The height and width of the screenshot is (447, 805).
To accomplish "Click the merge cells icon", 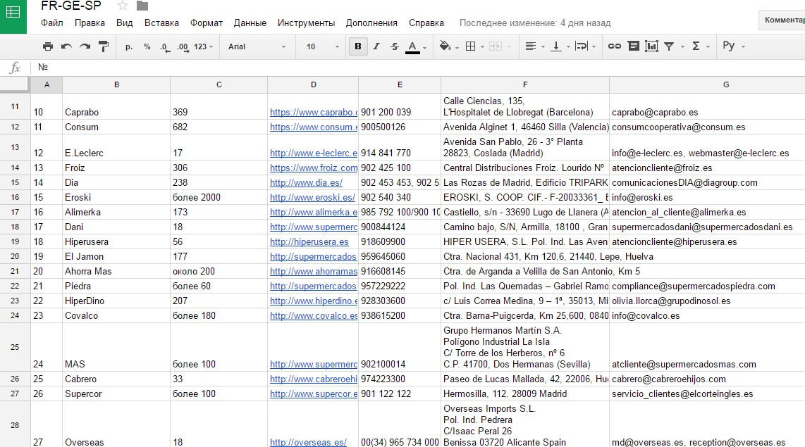I will [496, 46].
